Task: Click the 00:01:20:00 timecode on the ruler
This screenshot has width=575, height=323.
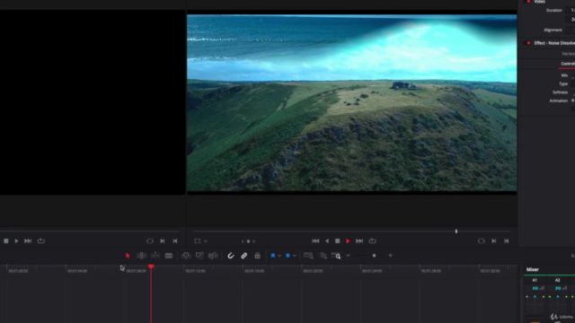Action: tap(313, 271)
